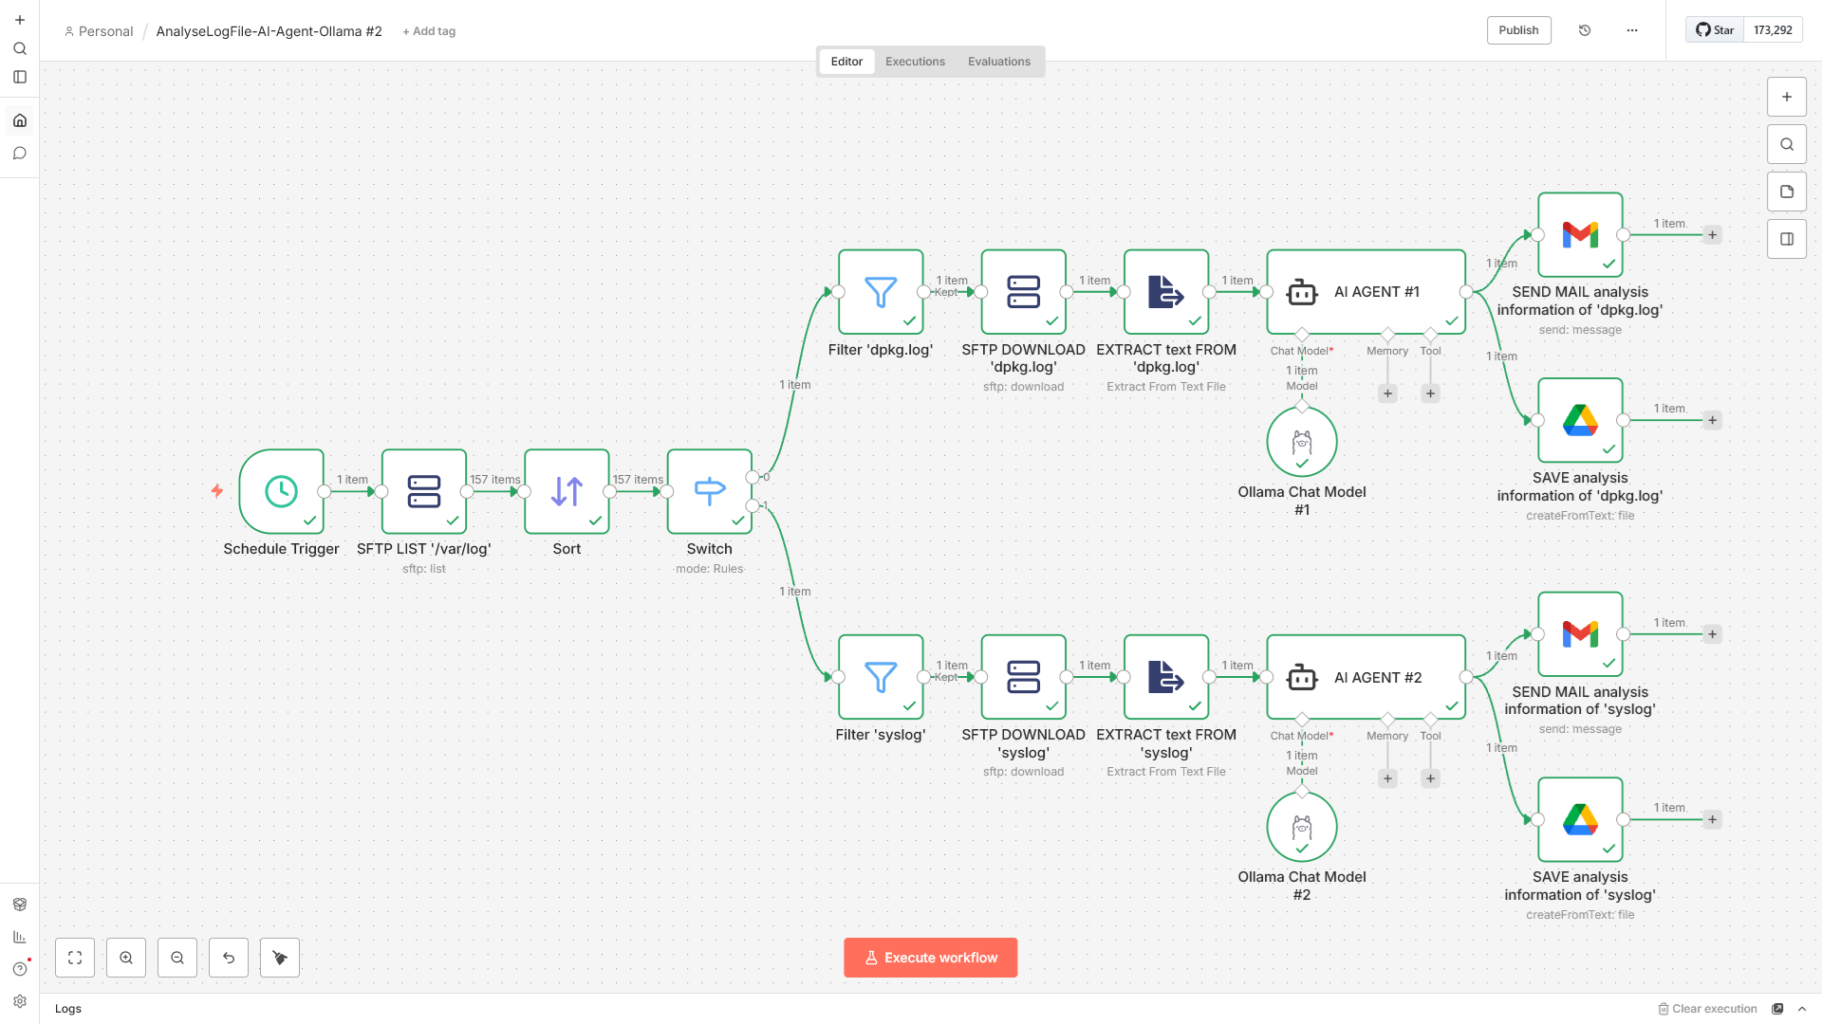The image size is (1822, 1024).
Task: Select the Sort node icon
Action: pyautogui.click(x=567, y=491)
